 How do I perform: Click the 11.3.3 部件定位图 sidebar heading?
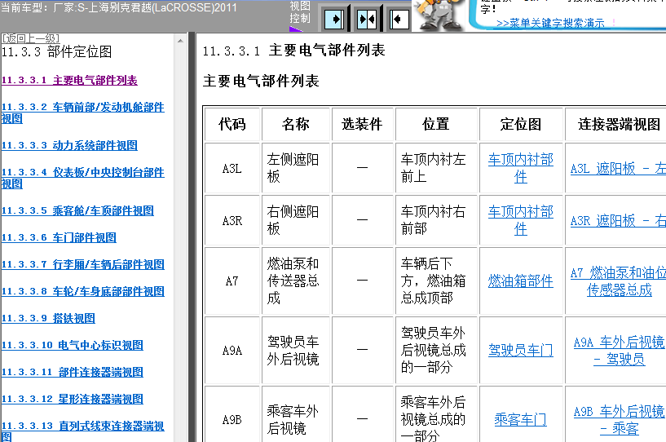click(x=56, y=52)
